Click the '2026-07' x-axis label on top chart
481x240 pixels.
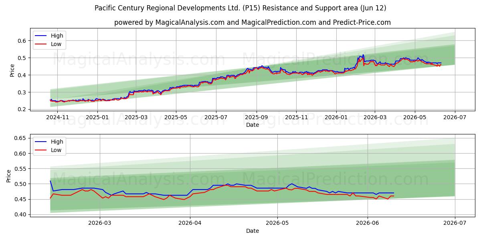coord(455,118)
